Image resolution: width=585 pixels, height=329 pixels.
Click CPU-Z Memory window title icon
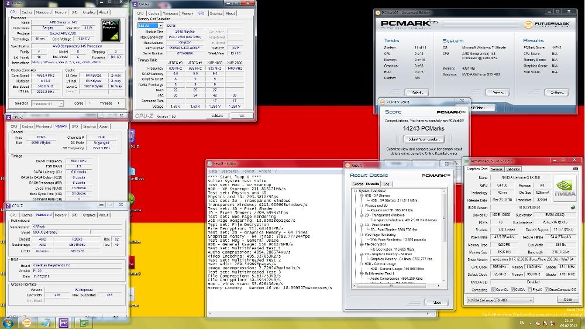(8, 117)
